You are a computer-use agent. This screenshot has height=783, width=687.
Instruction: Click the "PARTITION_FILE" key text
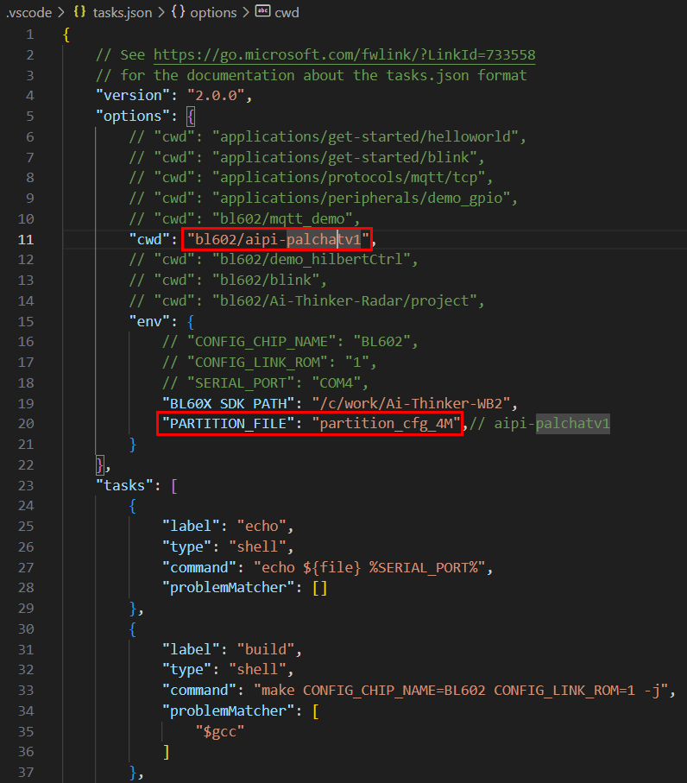(x=228, y=424)
